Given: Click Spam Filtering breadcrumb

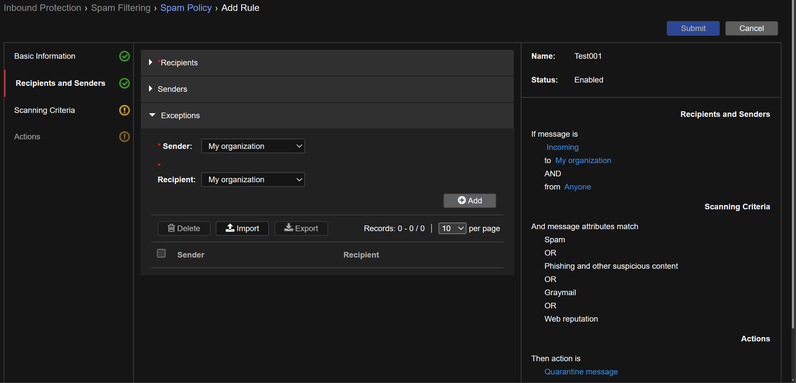Looking at the screenshot, I should pos(121,8).
